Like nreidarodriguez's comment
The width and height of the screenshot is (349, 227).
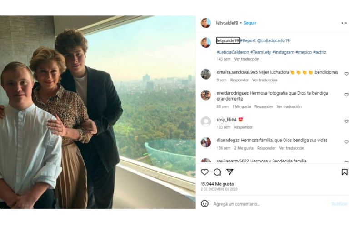346,95
